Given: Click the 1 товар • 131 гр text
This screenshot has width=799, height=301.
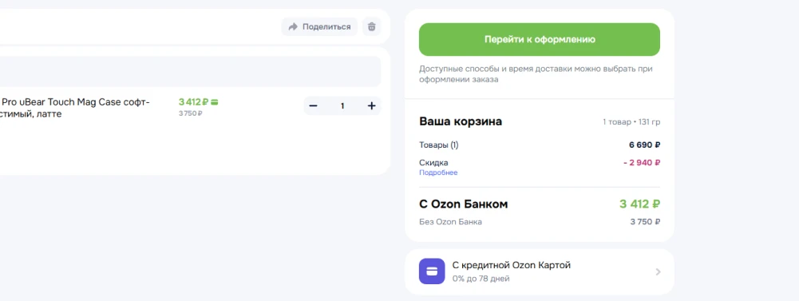Looking at the screenshot, I should pos(631,122).
